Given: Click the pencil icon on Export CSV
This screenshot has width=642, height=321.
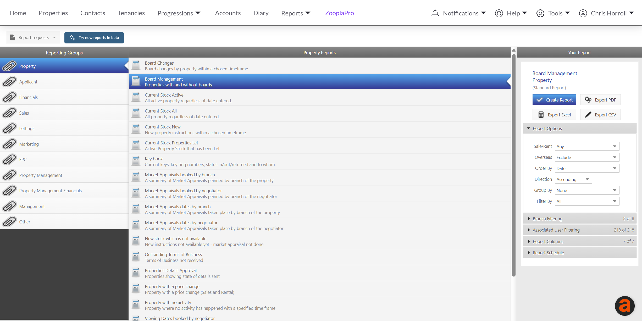Looking at the screenshot, I should [588, 115].
